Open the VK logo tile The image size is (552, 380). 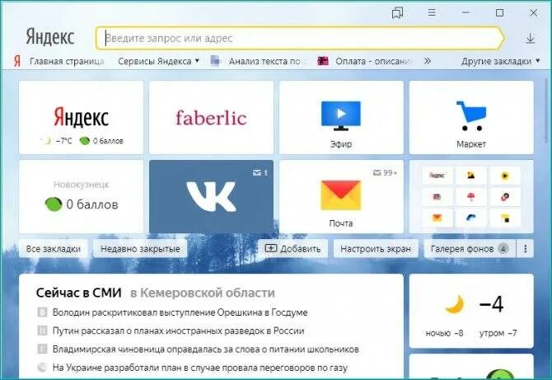tap(211, 196)
